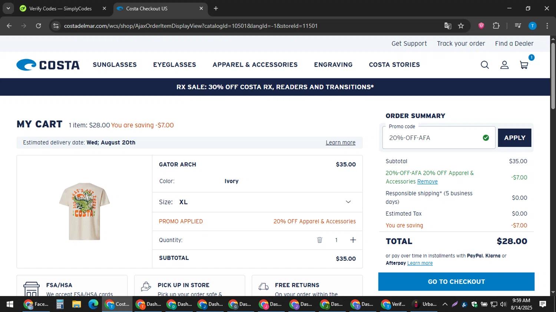This screenshot has width=556, height=312.
Task: Click the browser address bar URL
Action: point(191,26)
